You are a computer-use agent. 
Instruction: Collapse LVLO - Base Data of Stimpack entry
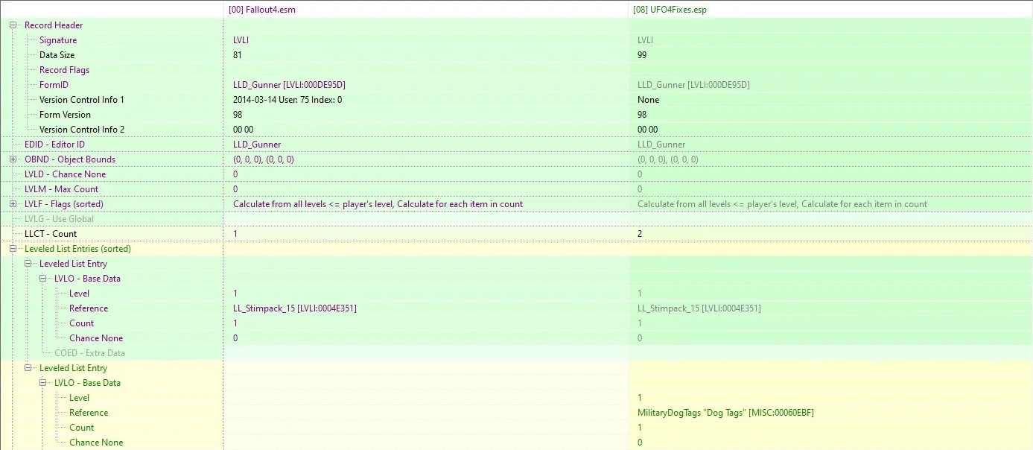tap(43, 279)
